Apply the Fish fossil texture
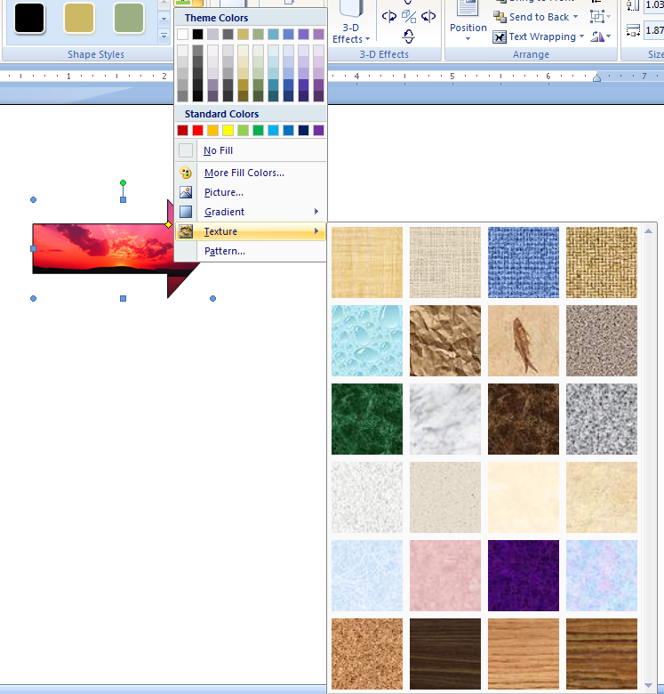 (x=524, y=341)
